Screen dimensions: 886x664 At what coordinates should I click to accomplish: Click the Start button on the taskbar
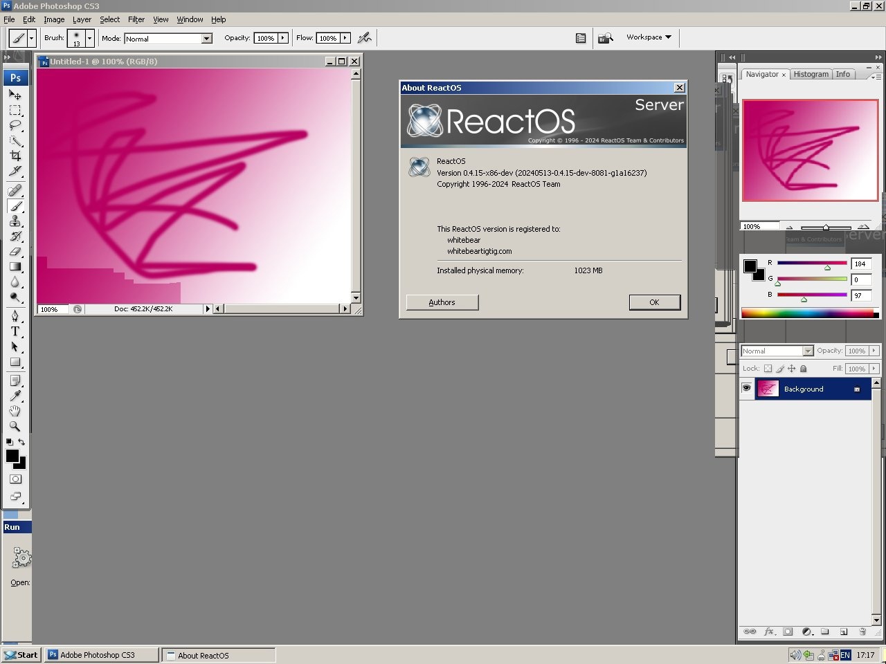point(21,654)
